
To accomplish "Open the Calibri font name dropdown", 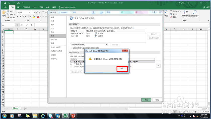I will click(29, 12).
